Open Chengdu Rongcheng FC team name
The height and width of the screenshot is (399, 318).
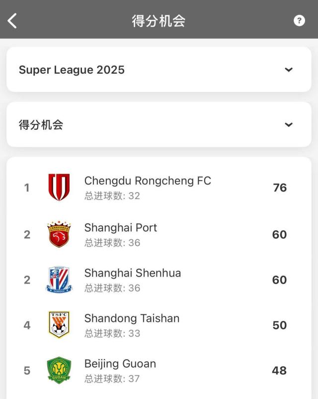[148, 181]
